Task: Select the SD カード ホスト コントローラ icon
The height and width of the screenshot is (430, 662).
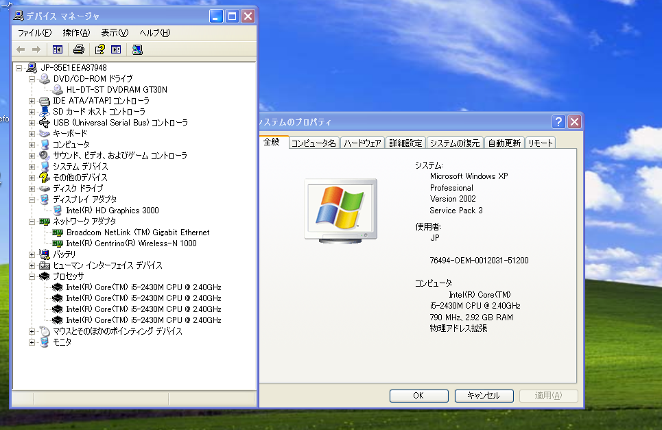Action: 45,112
